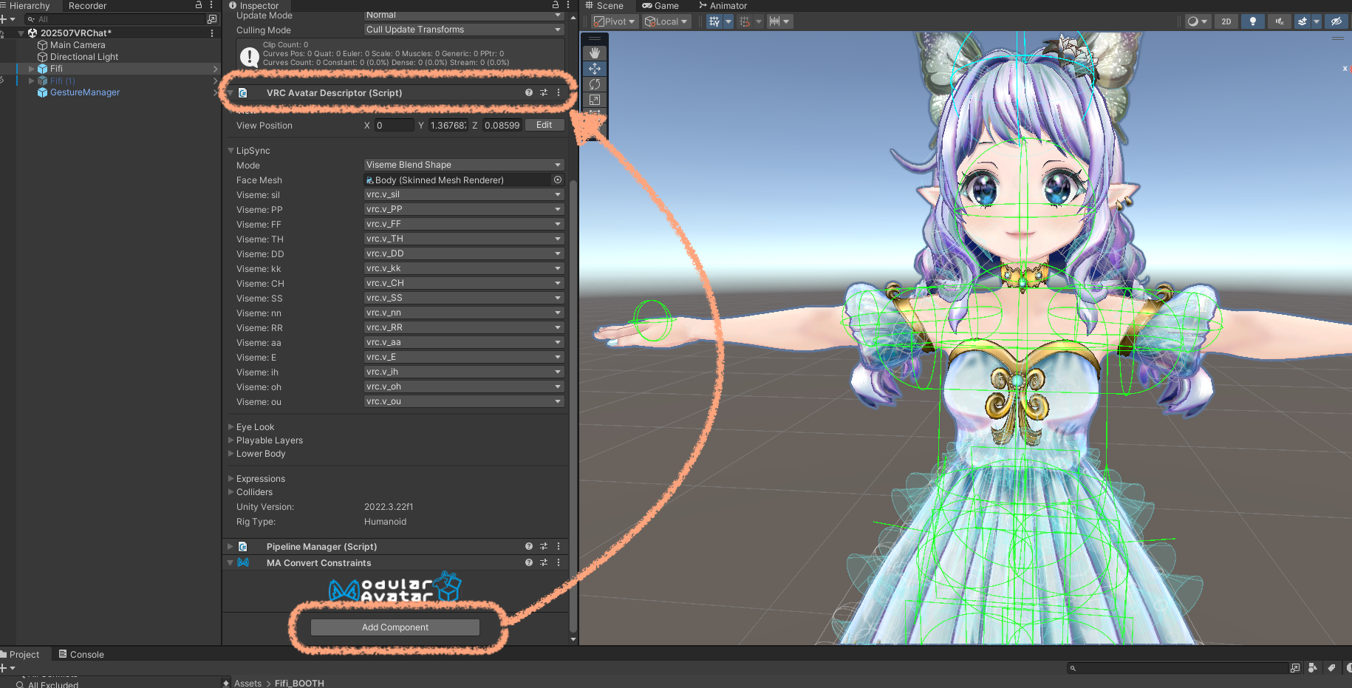Viewport: 1352px width, 688px height.
Task: Click the View Position Y input field
Action: 448,126
